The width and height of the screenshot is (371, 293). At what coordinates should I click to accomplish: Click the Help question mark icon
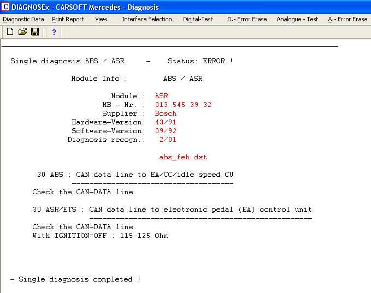click(54, 32)
